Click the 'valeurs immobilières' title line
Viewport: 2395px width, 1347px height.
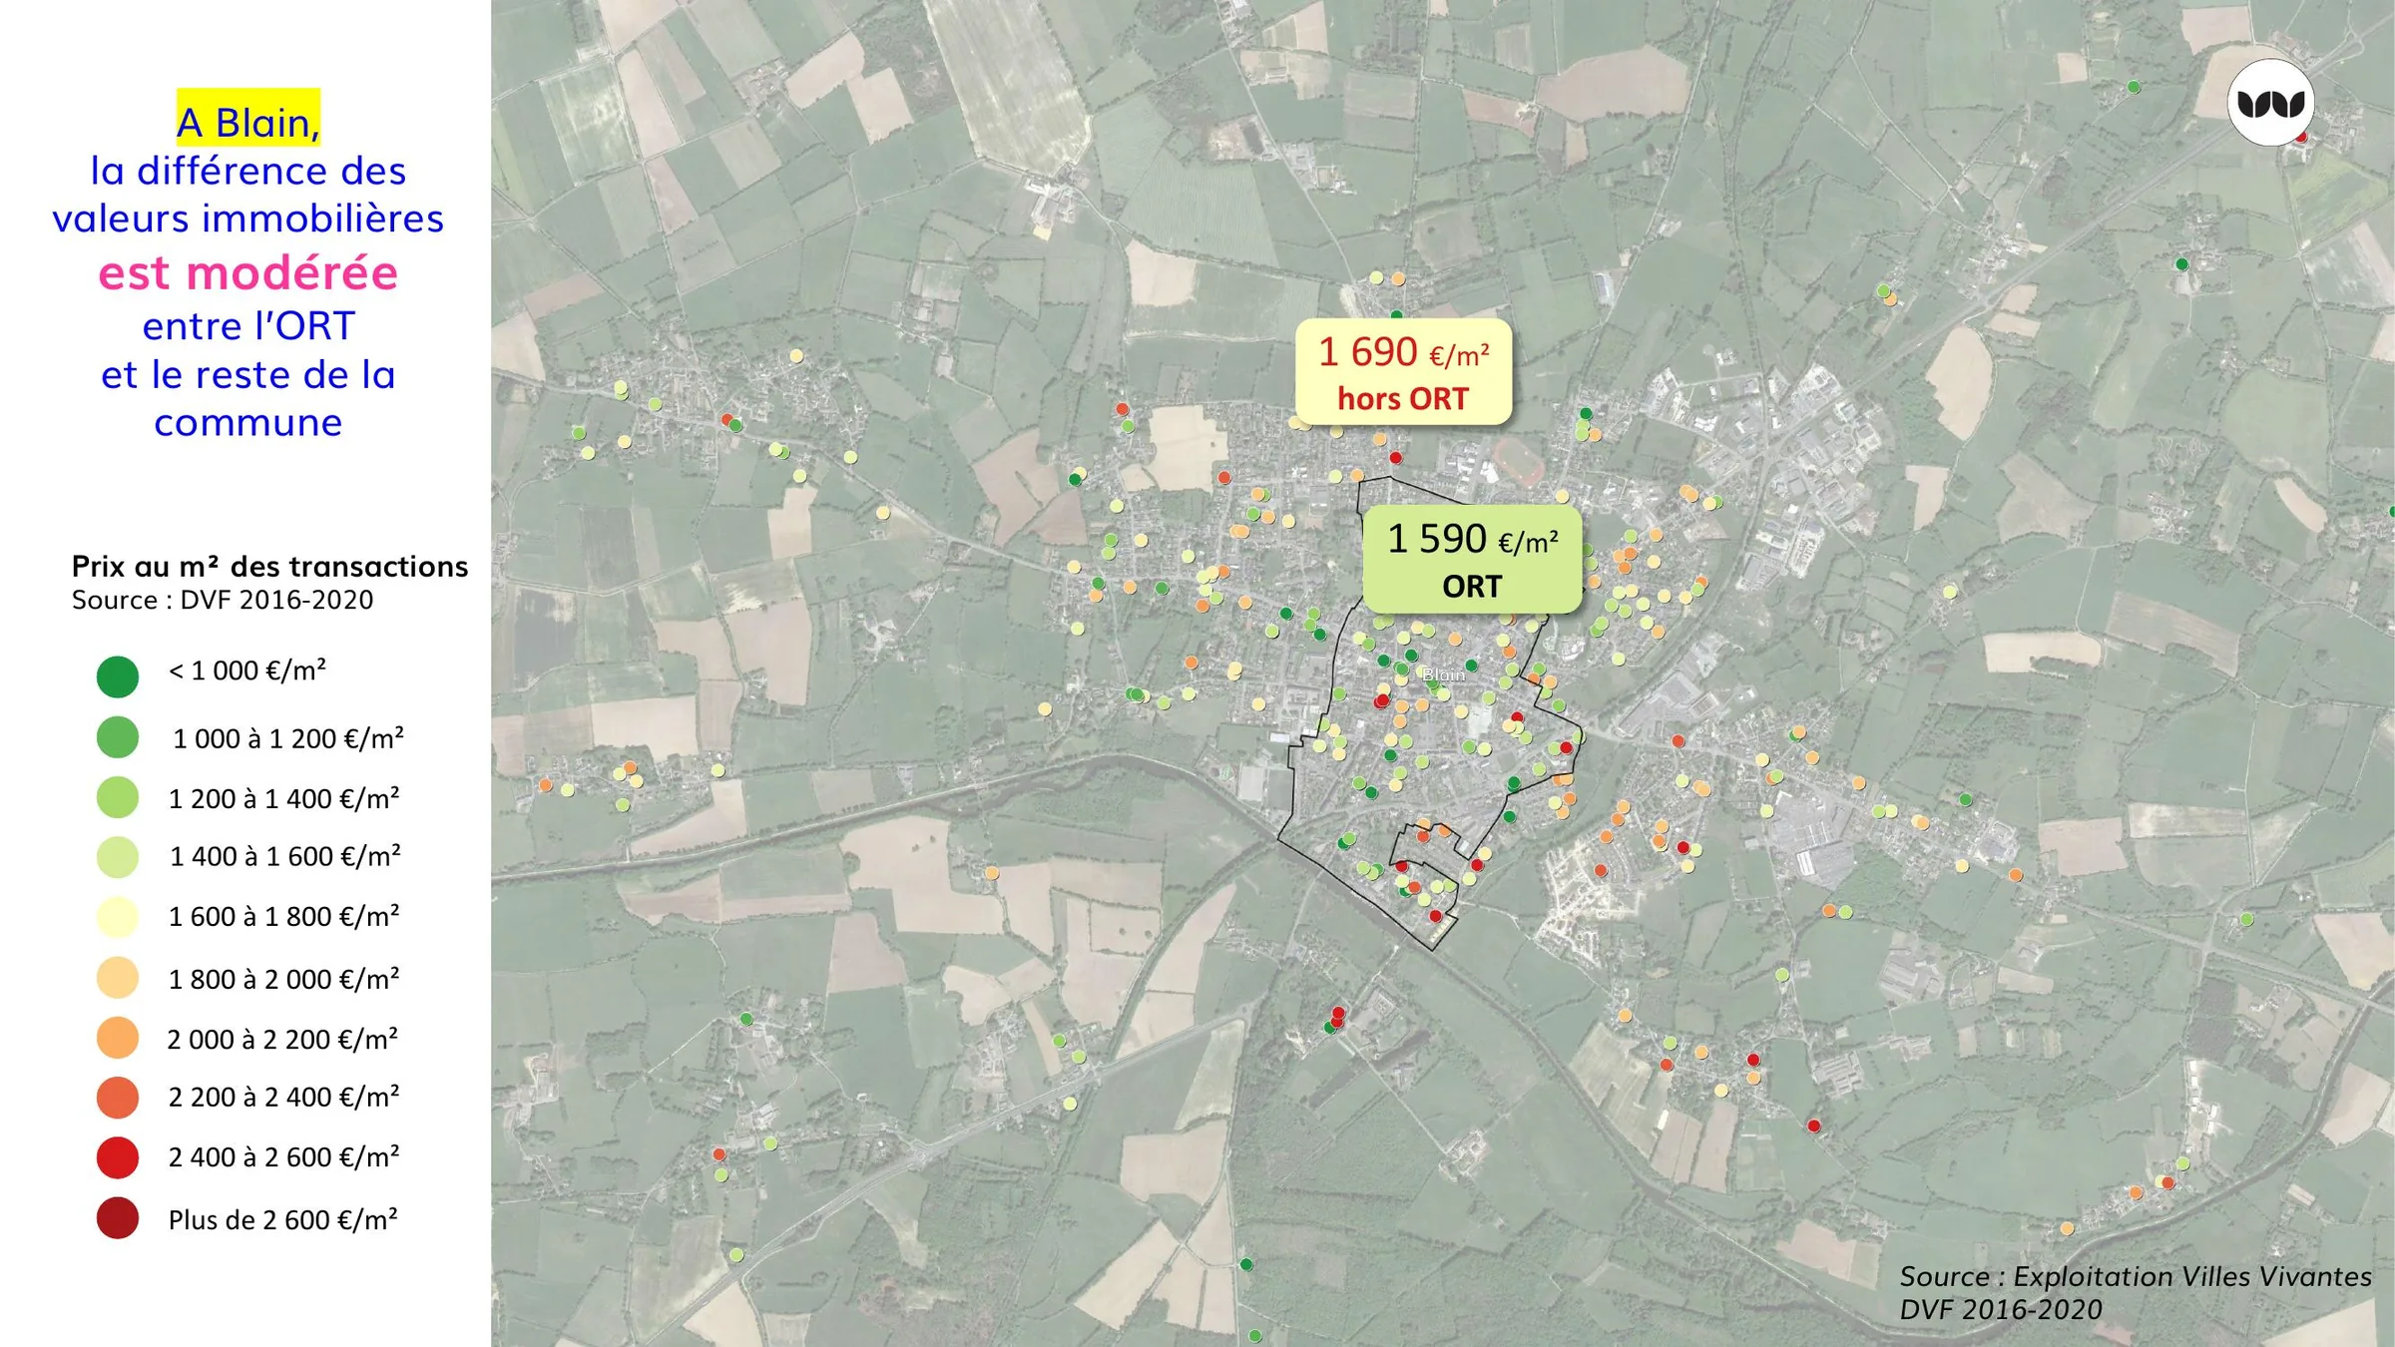tap(248, 219)
